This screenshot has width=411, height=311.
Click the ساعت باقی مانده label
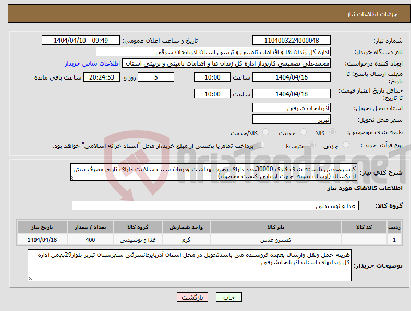click(x=58, y=77)
